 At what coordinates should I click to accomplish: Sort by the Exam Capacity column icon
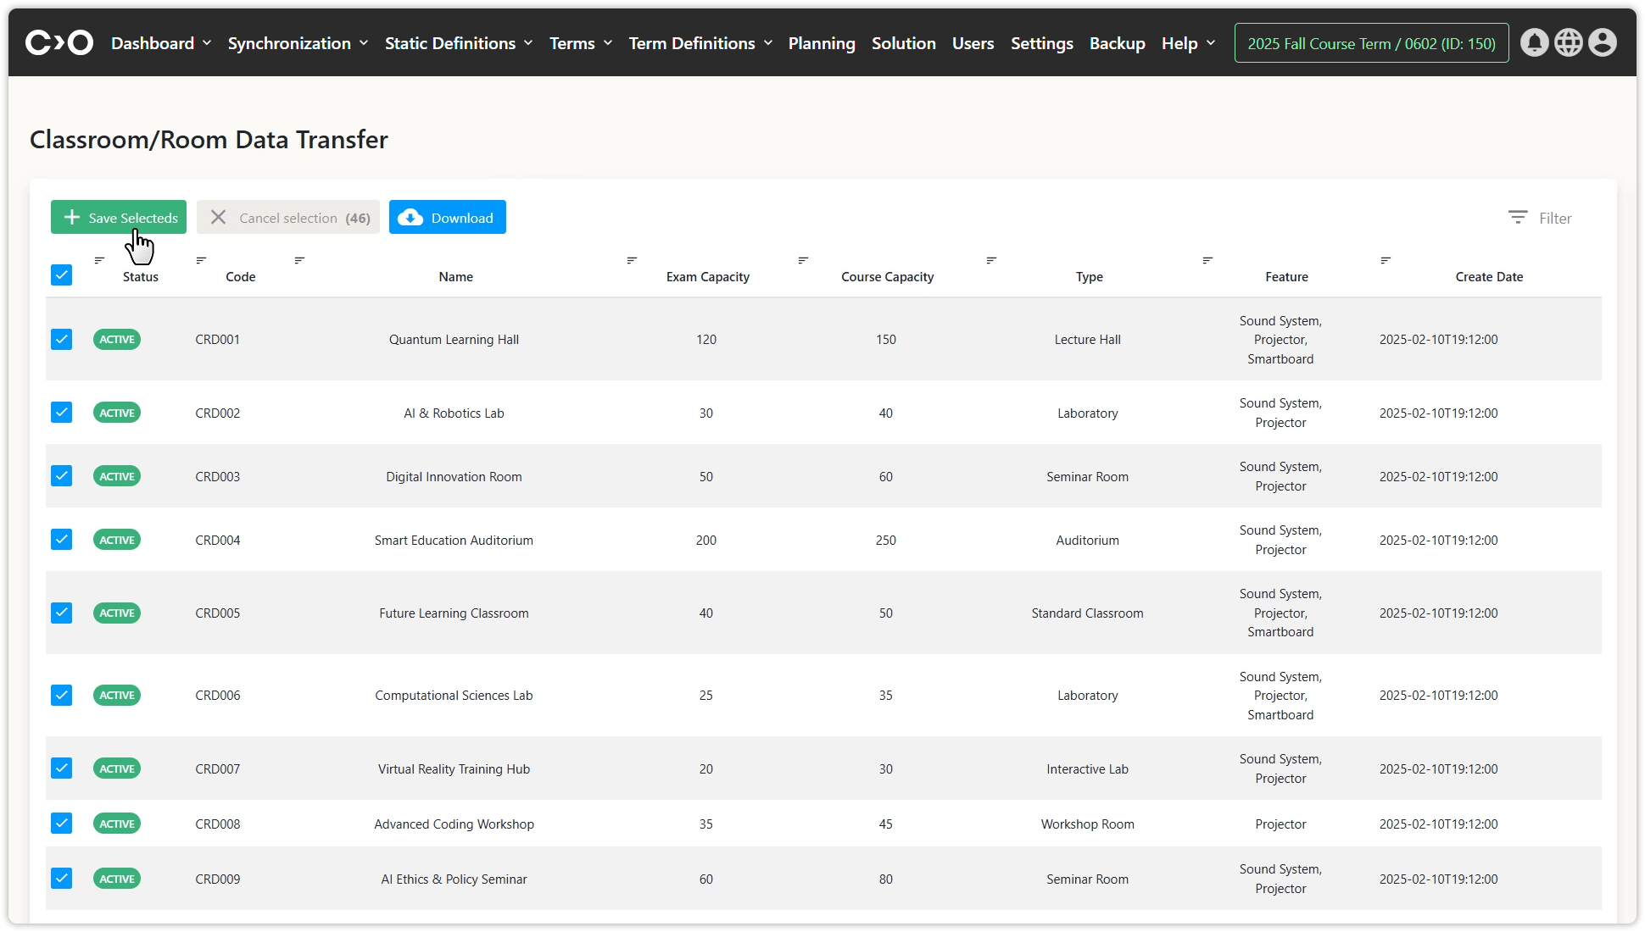632,260
